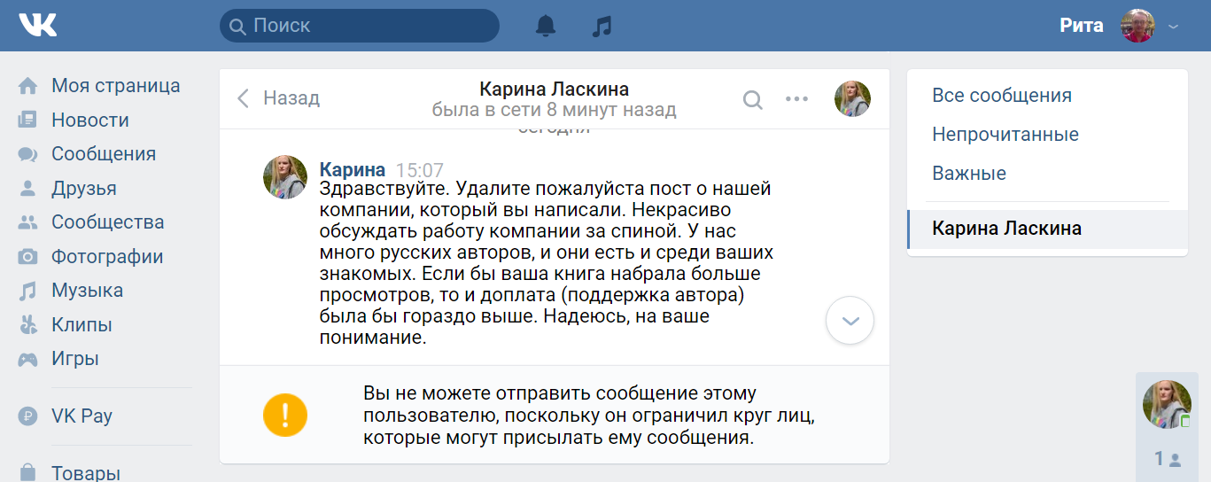Open the music player note icon

(602, 26)
